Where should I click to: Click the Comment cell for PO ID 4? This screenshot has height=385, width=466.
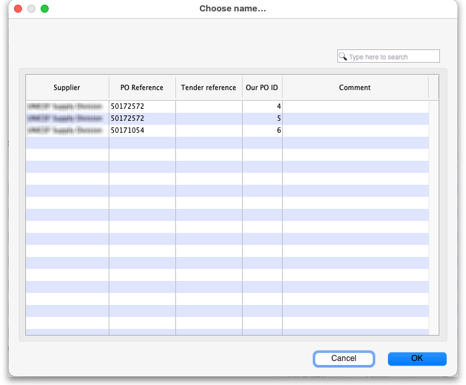[355, 106]
